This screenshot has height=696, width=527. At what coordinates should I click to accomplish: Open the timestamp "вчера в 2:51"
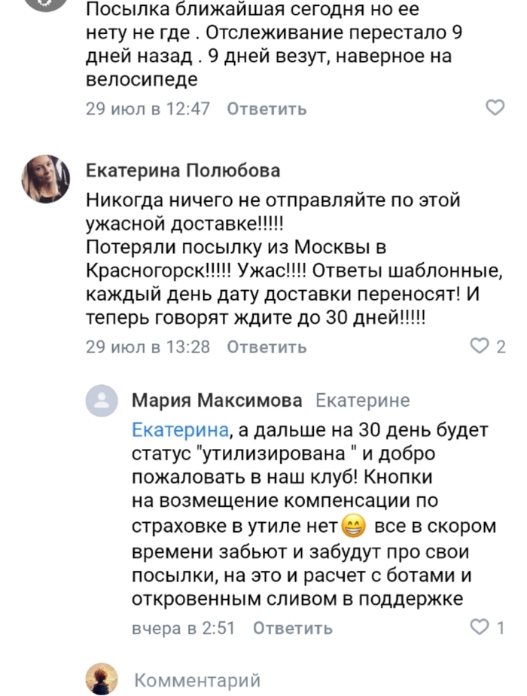coord(184,627)
